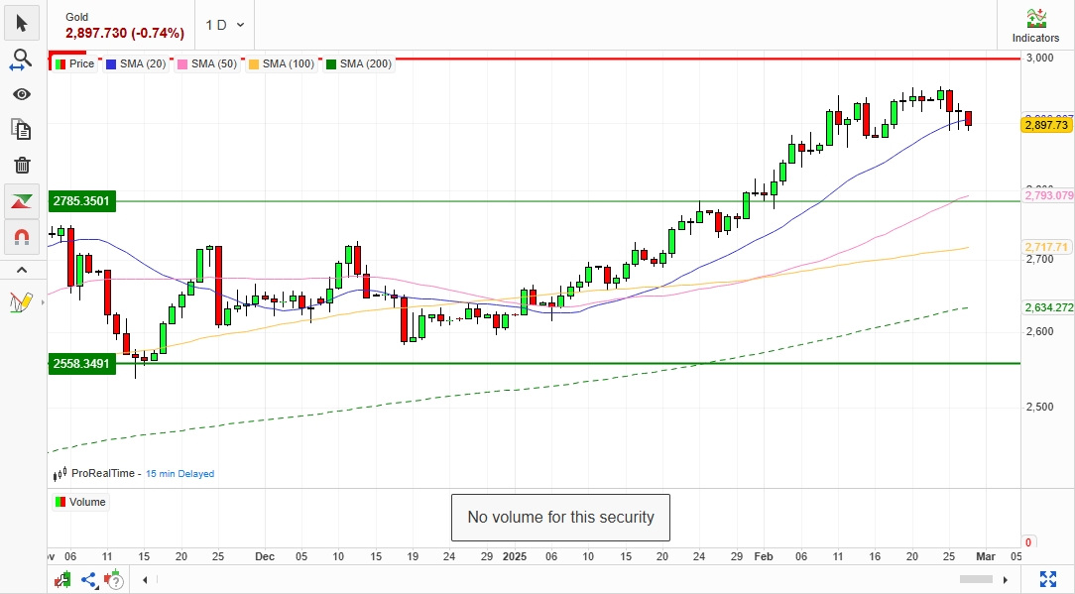
Task: Open the chart help question icon
Action: (x=115, y=579)
